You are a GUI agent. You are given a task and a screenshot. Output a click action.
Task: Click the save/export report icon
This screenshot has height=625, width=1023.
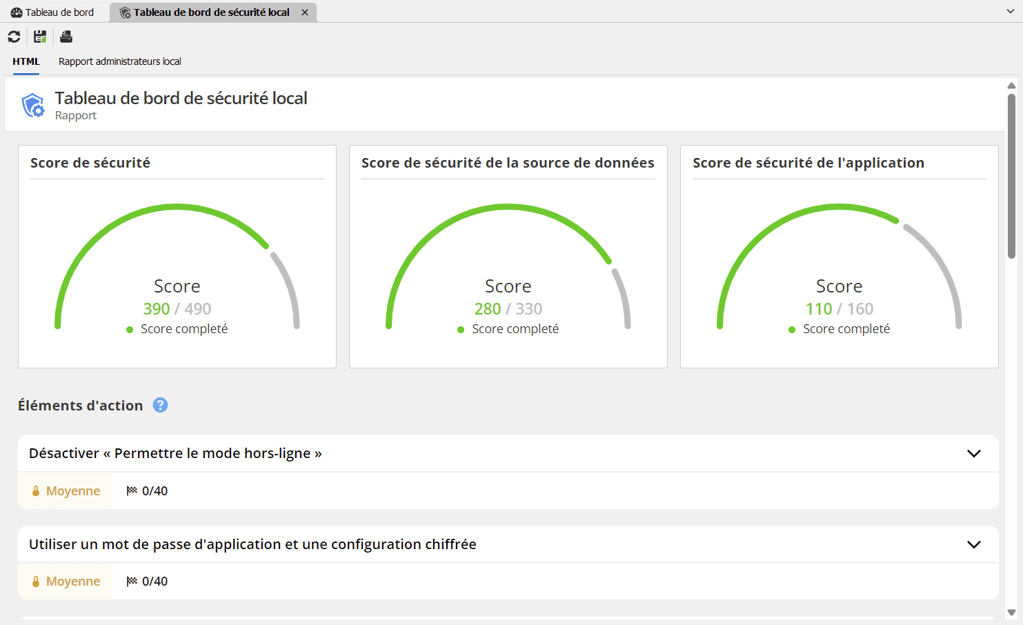(x=40, y=37)
